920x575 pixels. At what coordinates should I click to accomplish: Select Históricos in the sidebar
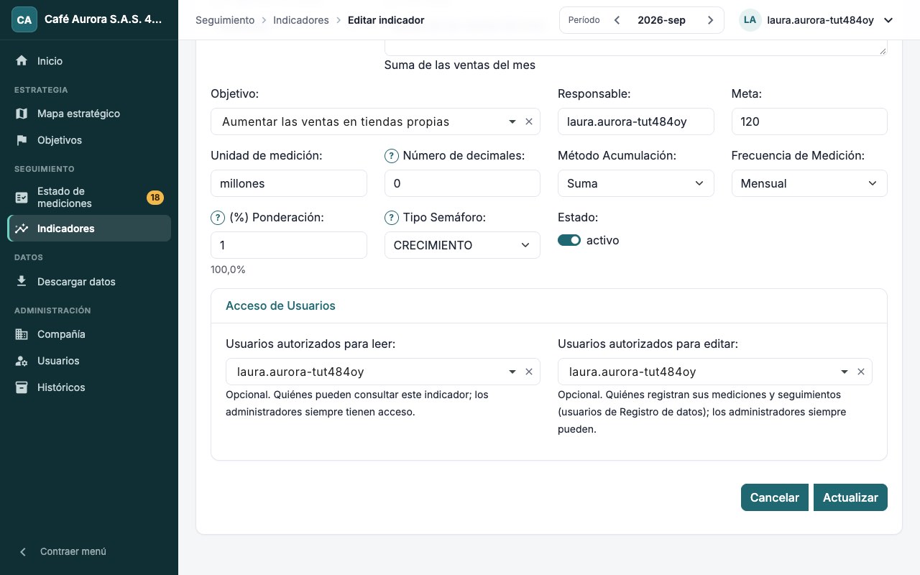point(89,387)
